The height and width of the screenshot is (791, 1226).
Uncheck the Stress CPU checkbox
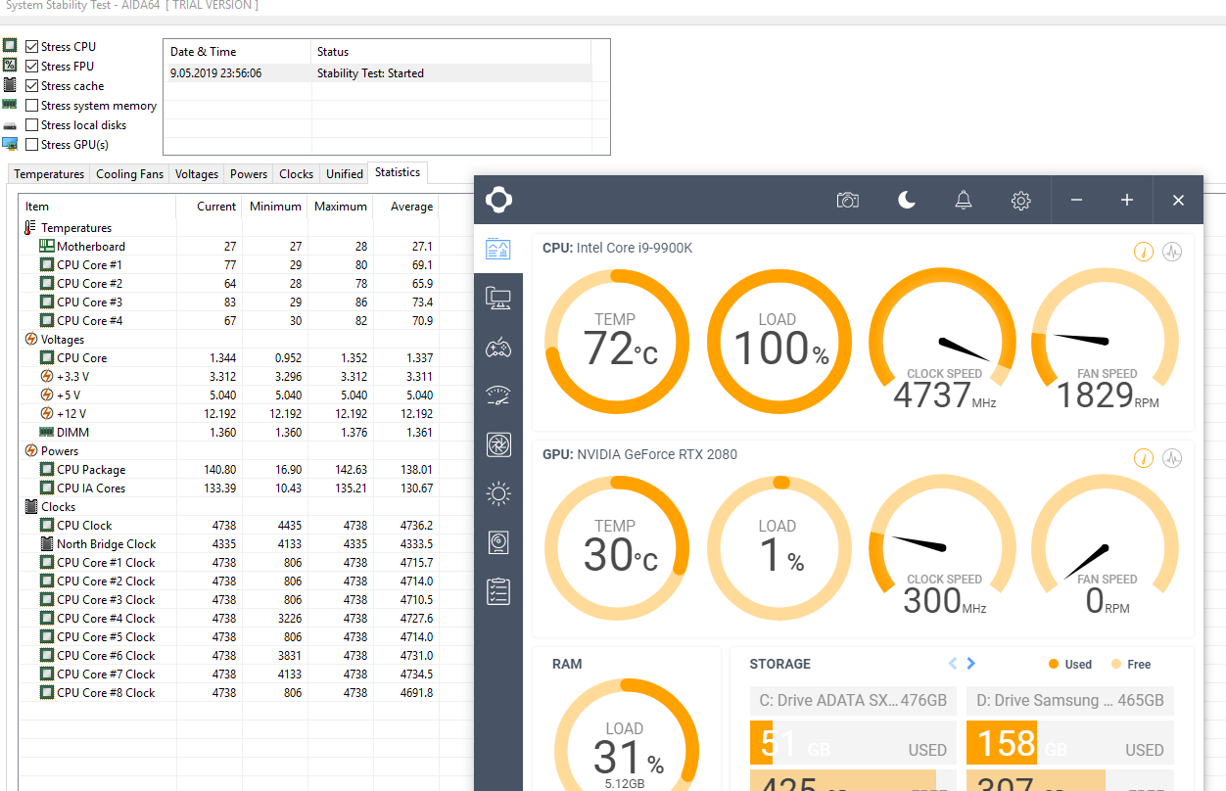[x=32, y=47]
